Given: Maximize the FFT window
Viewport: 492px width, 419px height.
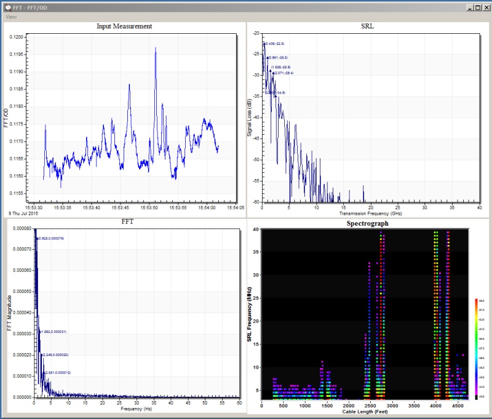Looking at the screenshot, I should click(x=477, y=7).
